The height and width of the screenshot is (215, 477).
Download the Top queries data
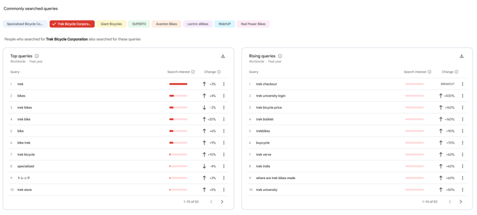(x=223, y=56)
